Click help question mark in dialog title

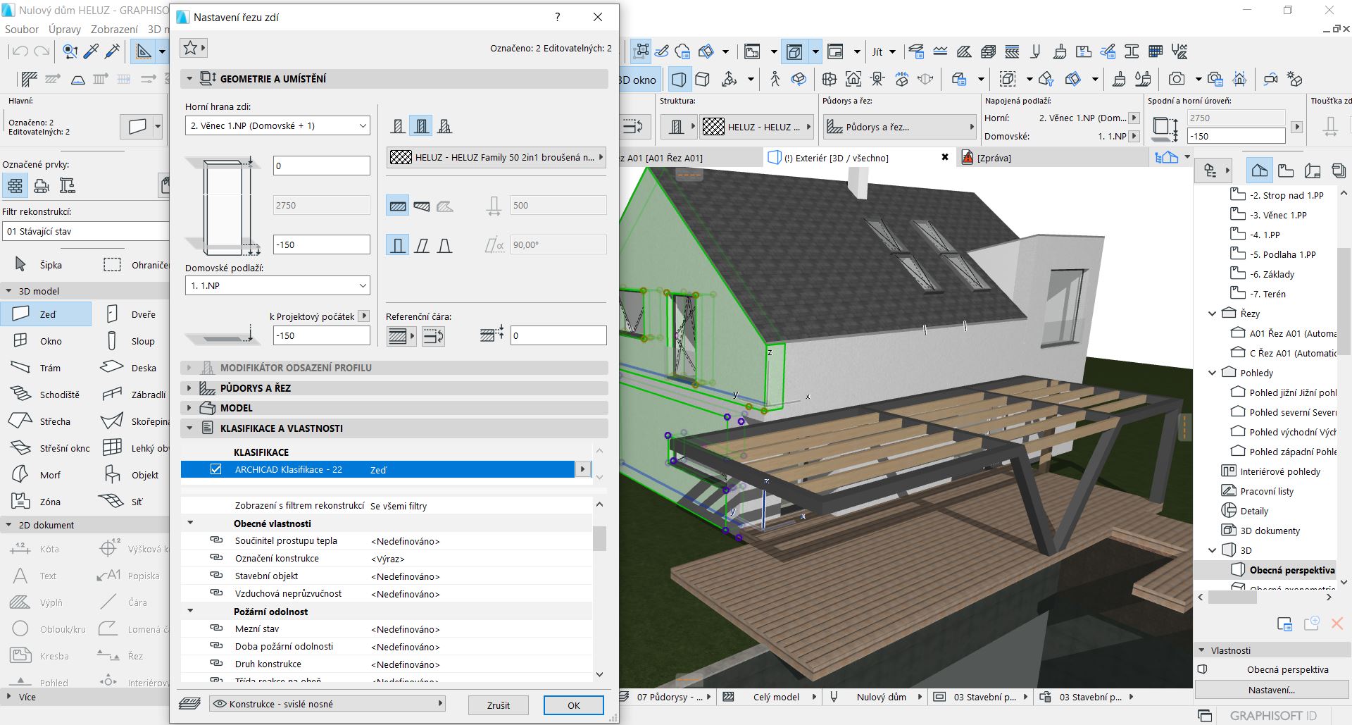558,17
